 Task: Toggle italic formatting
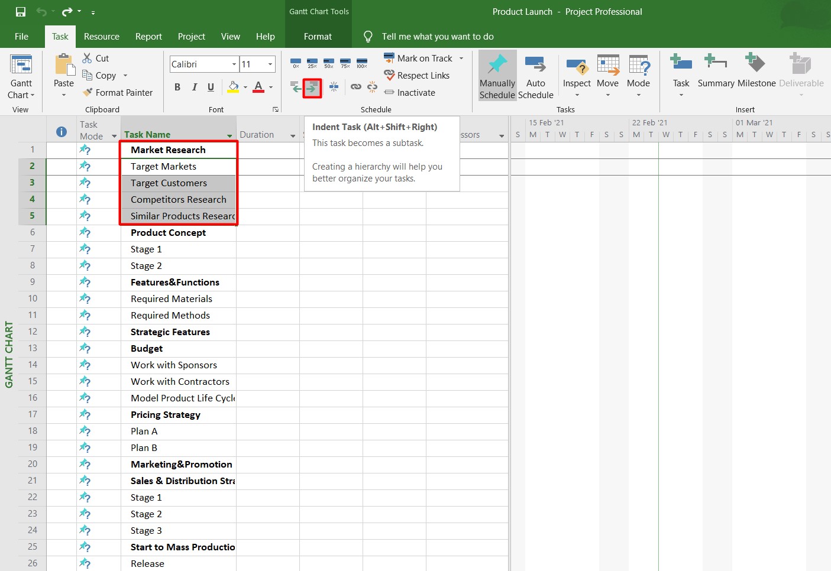[193, 87]
